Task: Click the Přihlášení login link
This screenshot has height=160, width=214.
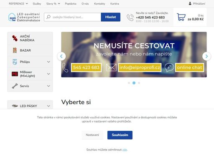Action: [x=199, y=4]
